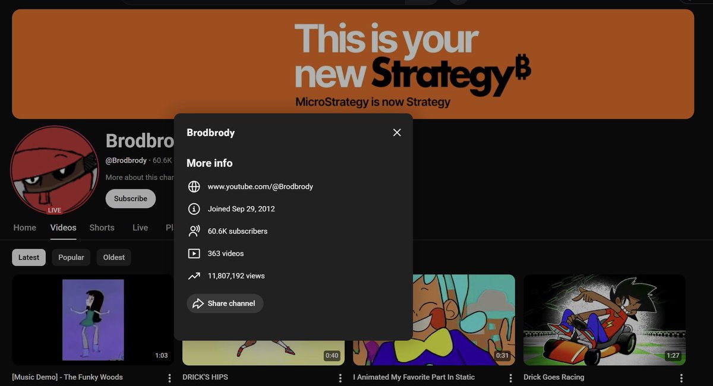Image resolution: width=713 pixels, height=386 pixels.
Task: Click the video count play icon
Action: click(194, 254)
